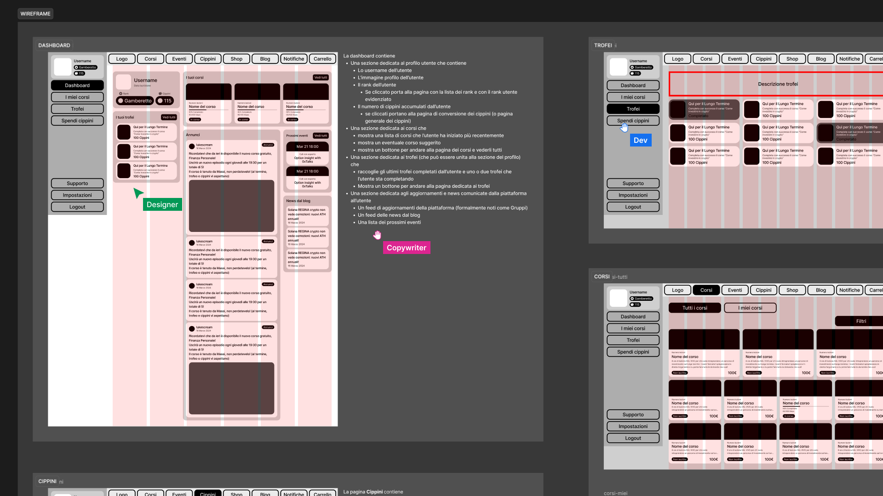Click Notifiche in the Dashboard frame navbar

click(x=294, y=59)
